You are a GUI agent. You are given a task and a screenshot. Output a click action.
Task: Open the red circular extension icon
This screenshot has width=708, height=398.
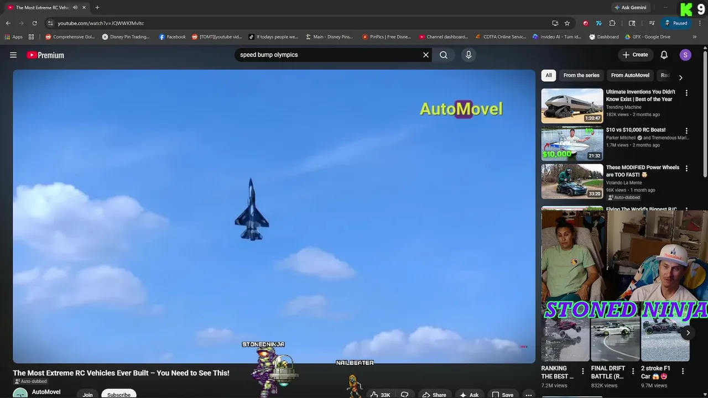586,23
